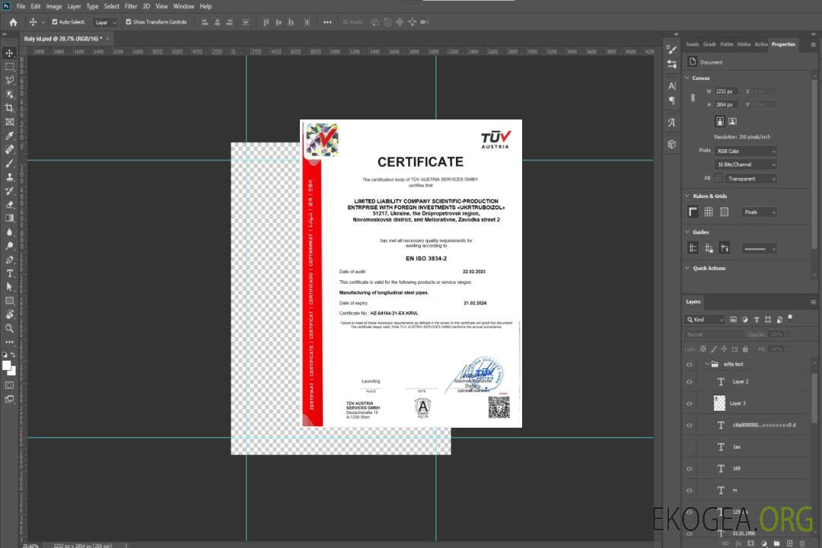Select the Lasso tool
Viewport: 822px width, 548px height.
click(x=9, y=80)
